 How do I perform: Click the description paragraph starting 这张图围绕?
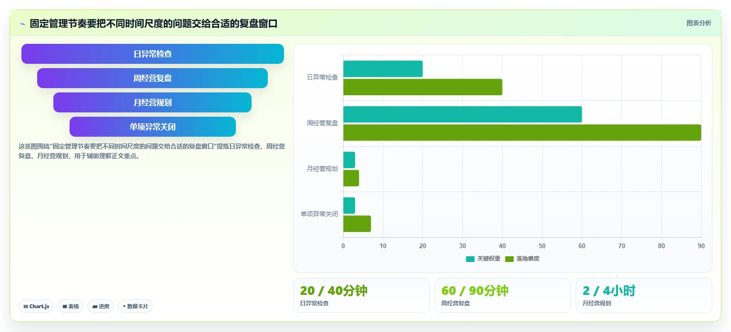[152, 151]
